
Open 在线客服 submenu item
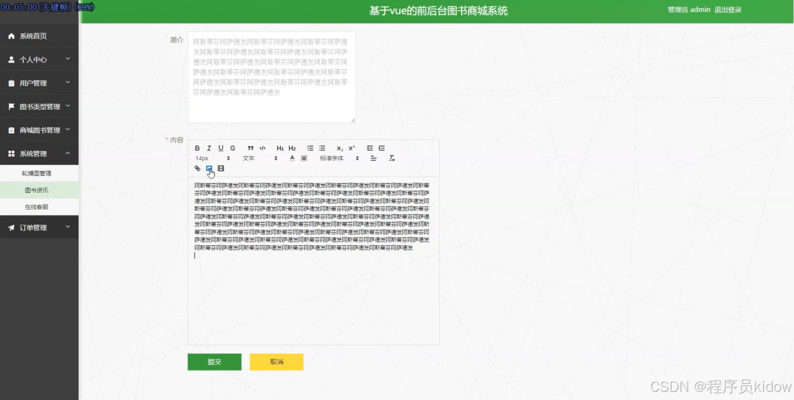coord(39,207)
